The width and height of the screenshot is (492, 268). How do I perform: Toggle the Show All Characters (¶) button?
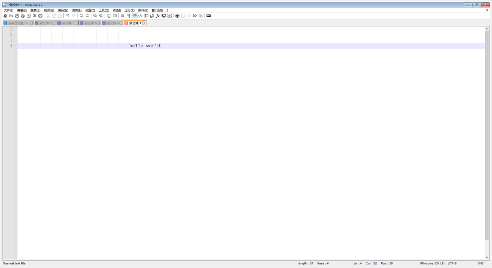pos(128,16)
